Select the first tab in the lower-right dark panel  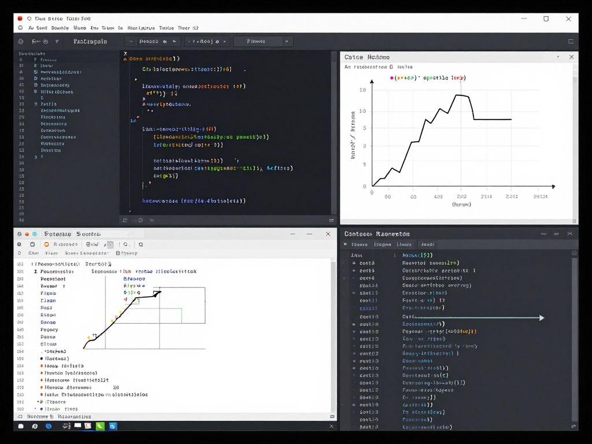(360, 245)
